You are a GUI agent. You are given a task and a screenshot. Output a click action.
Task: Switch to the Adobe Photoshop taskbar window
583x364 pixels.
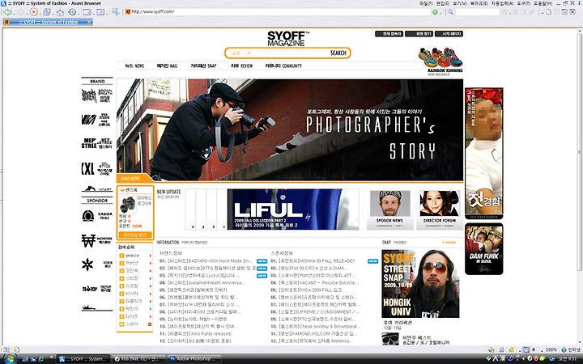pyautogui.click(x=193, y=359)
